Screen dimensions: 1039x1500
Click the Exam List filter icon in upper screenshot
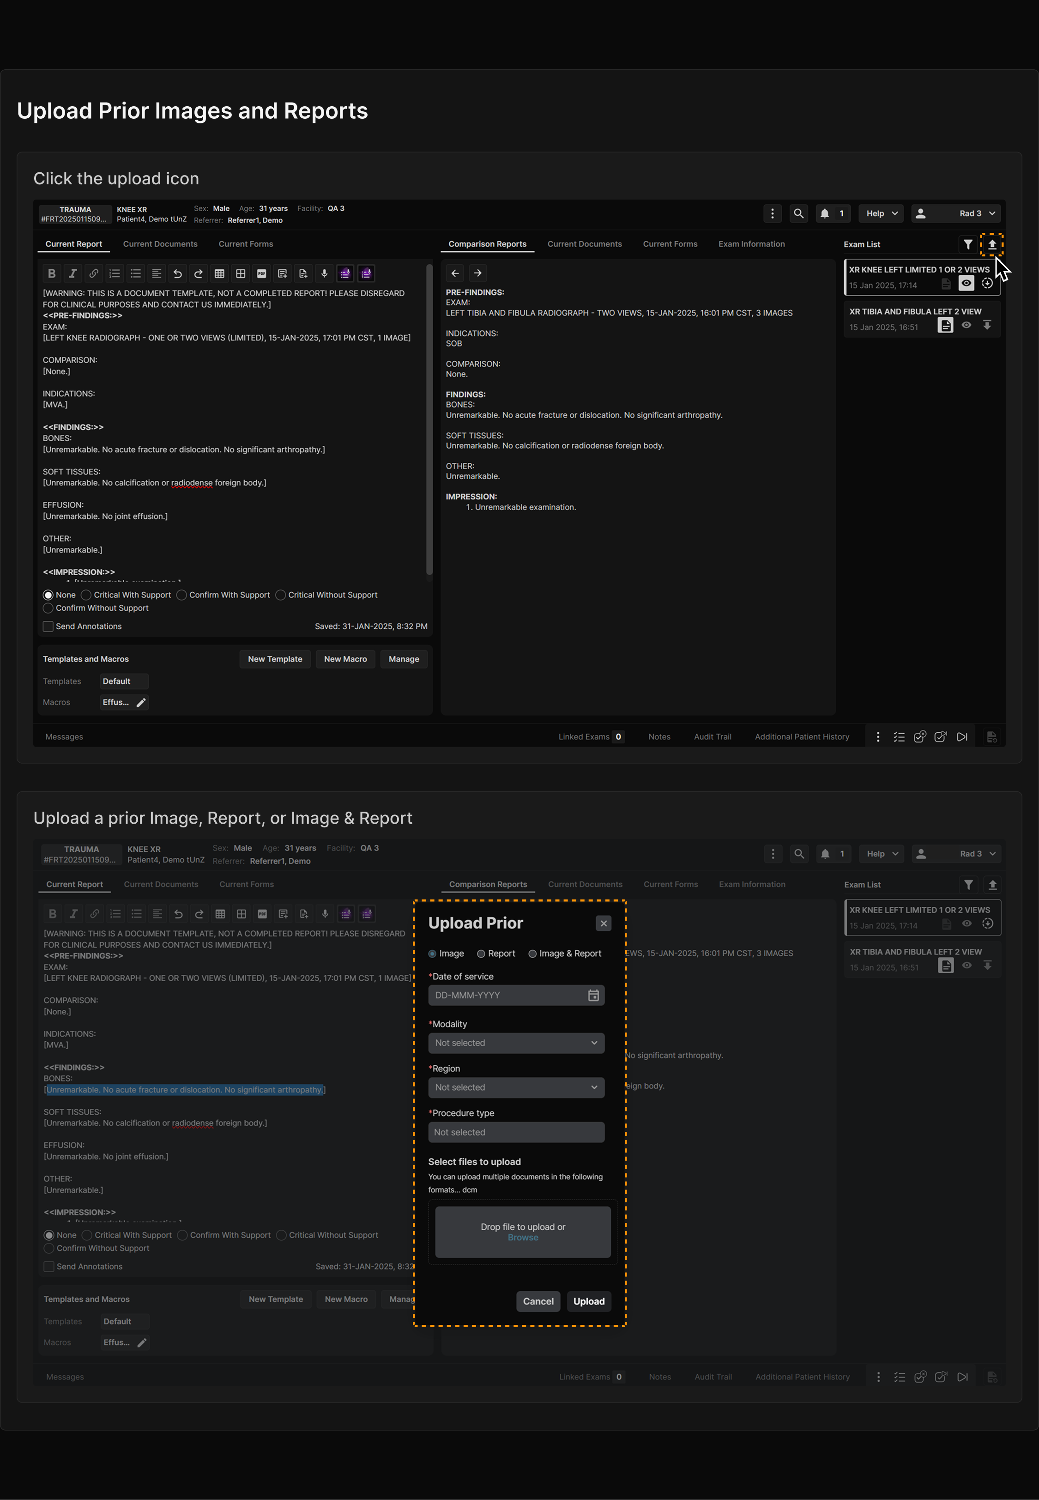[968, 244]
